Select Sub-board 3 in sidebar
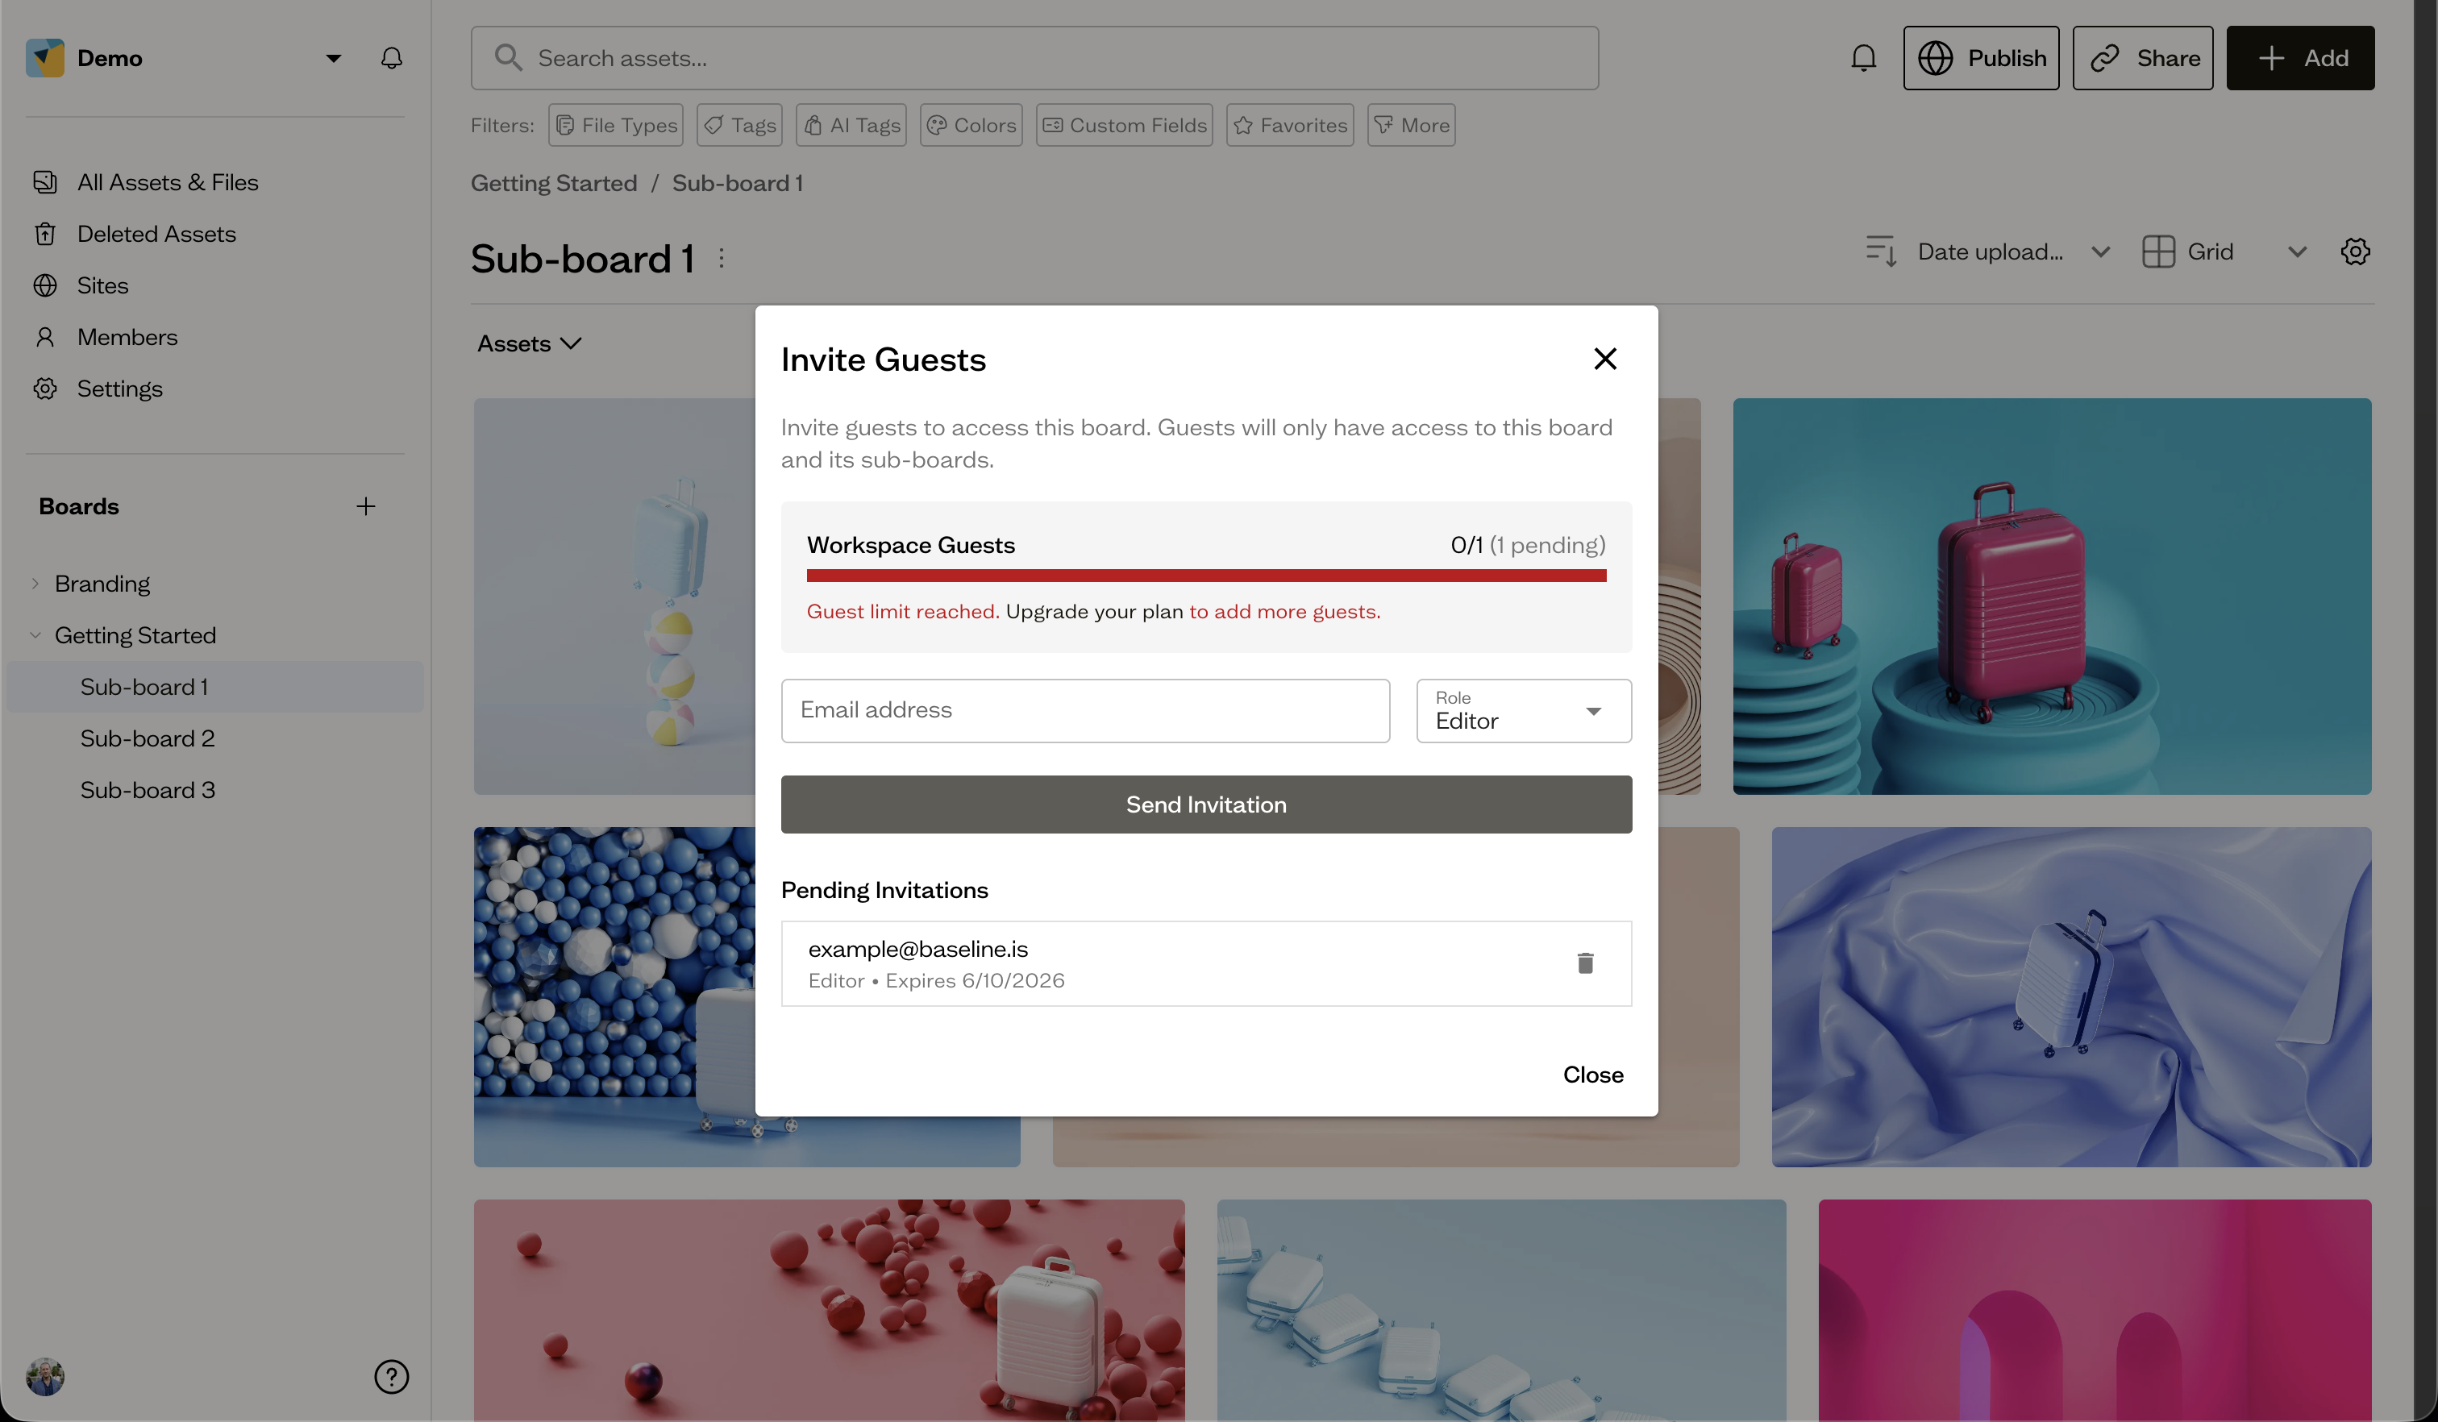The height and width of the screenshot is (1422, 2438). [147, 789]
